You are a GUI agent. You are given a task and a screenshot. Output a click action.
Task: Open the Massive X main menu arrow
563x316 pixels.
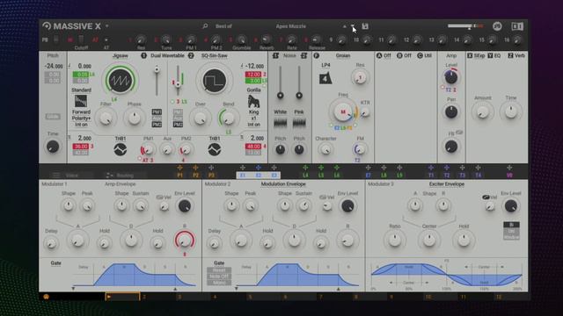click(x=106, y=26)
